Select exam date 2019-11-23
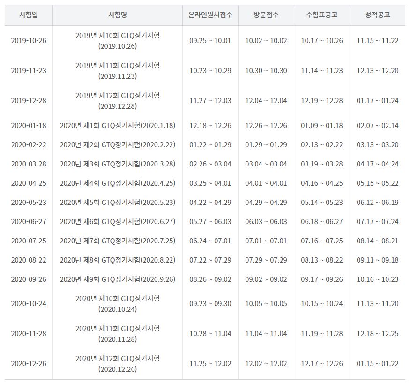Image resolution: width=410 pixels, height=384 pixels. pos(29,71)
